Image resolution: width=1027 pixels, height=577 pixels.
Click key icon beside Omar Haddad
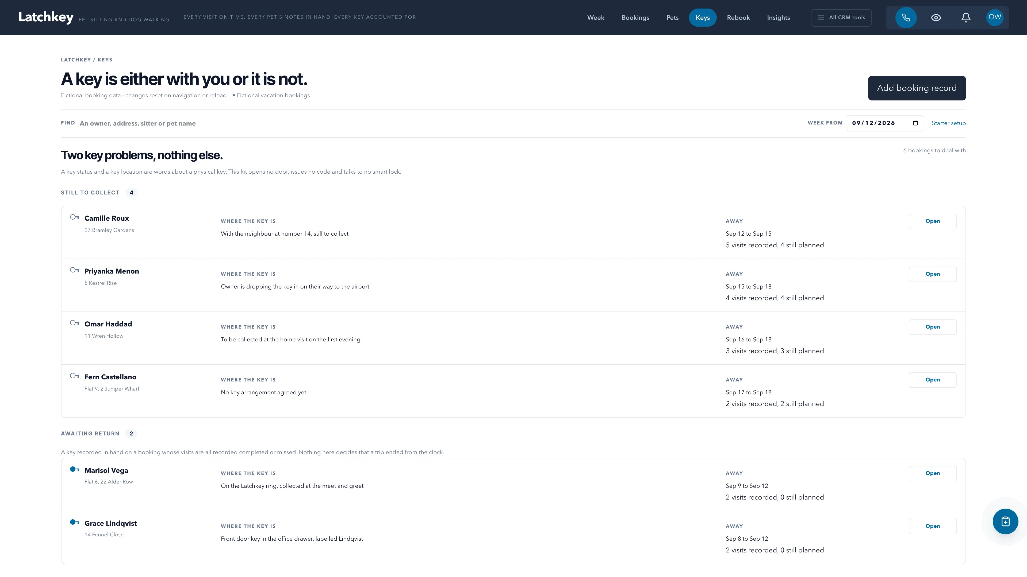(x=75, y=323)
